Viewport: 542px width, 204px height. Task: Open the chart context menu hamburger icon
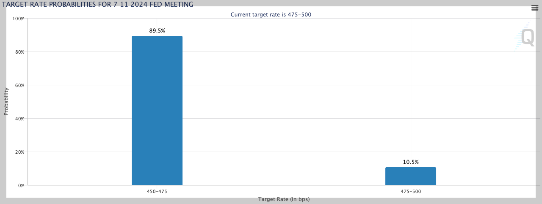click(534, 8)
